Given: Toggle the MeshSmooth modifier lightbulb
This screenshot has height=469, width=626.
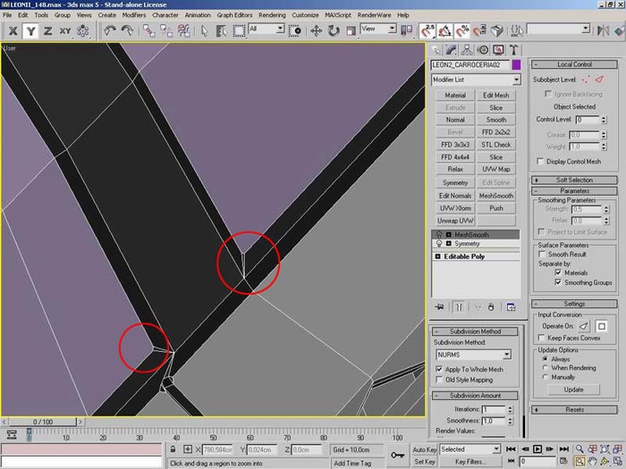Looking at the screenshot, I should [439, 234].
